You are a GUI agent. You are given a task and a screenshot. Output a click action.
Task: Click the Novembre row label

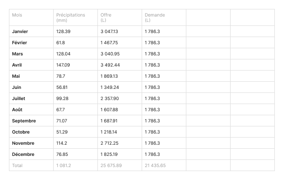24,143
